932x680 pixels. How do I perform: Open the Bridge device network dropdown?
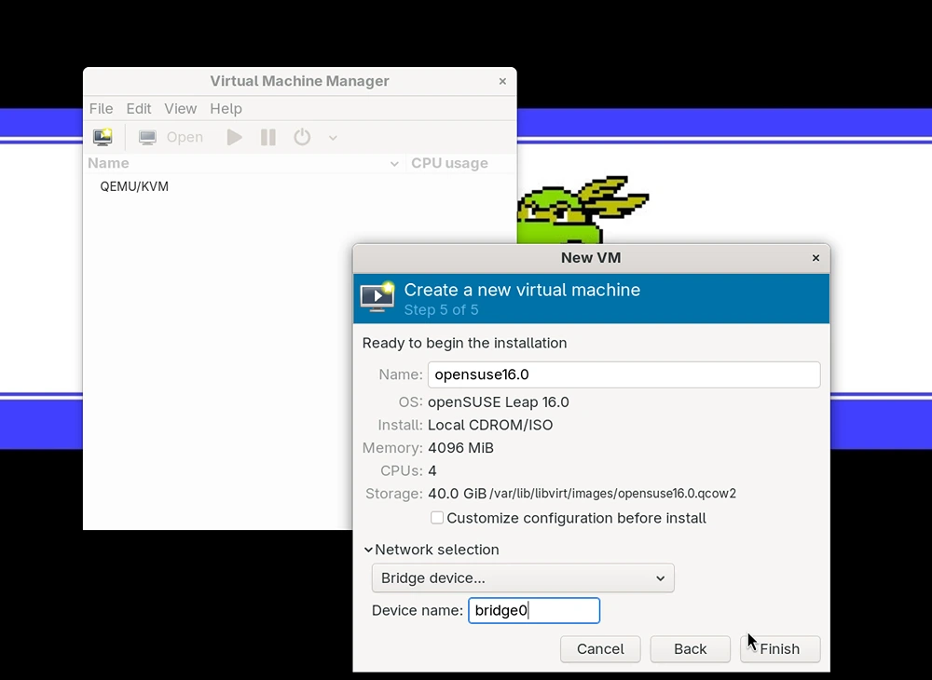pyautogui.click(x=523, y=578)
